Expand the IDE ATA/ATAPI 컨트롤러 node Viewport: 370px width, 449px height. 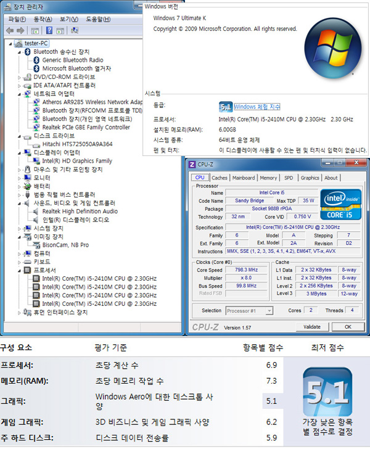coord(20,86)
